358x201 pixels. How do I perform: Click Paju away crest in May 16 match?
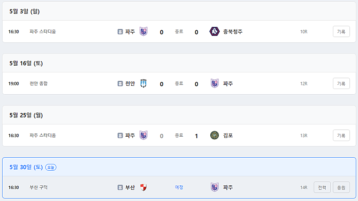pos(214,84)
